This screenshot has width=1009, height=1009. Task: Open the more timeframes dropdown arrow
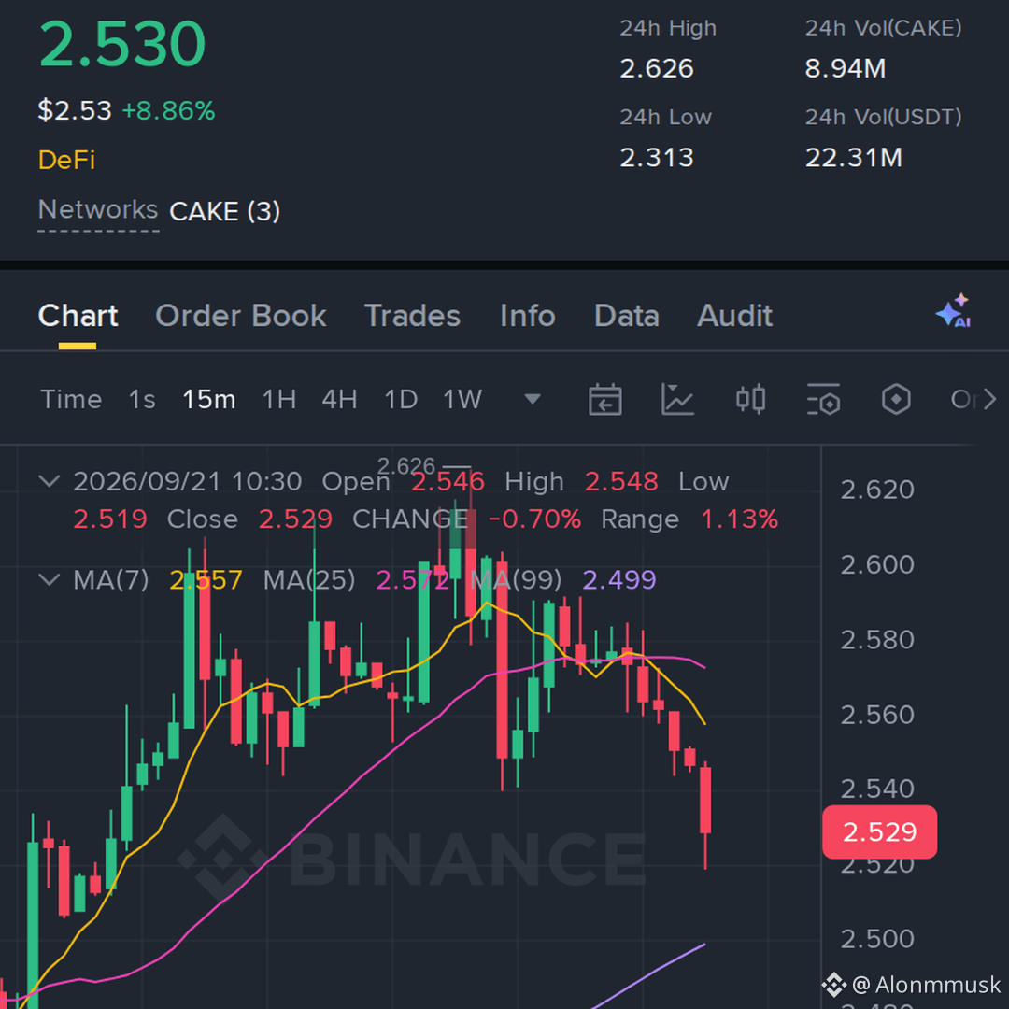(x=533, y=400)
